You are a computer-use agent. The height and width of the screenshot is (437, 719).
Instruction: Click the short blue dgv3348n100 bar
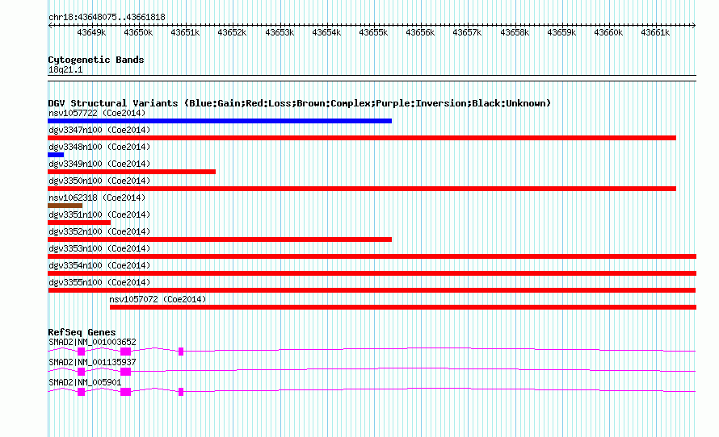click(x=56, y=155)
